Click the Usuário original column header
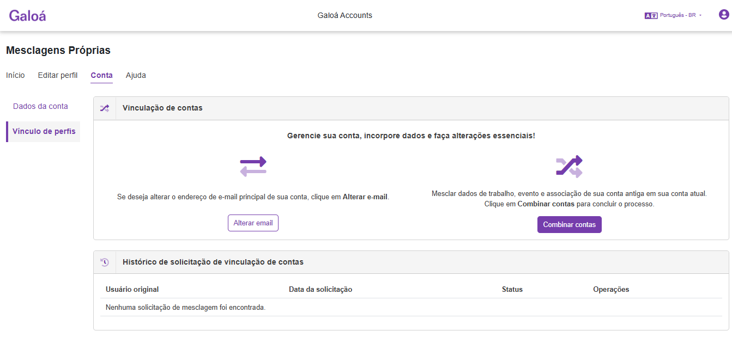 (132, 290)
